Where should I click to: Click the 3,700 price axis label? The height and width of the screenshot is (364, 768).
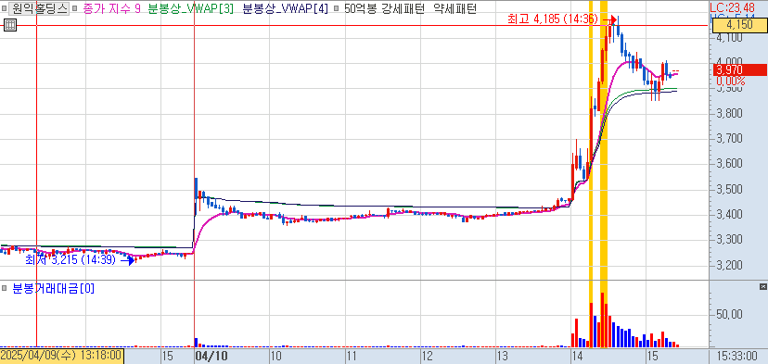coord(729,139)
